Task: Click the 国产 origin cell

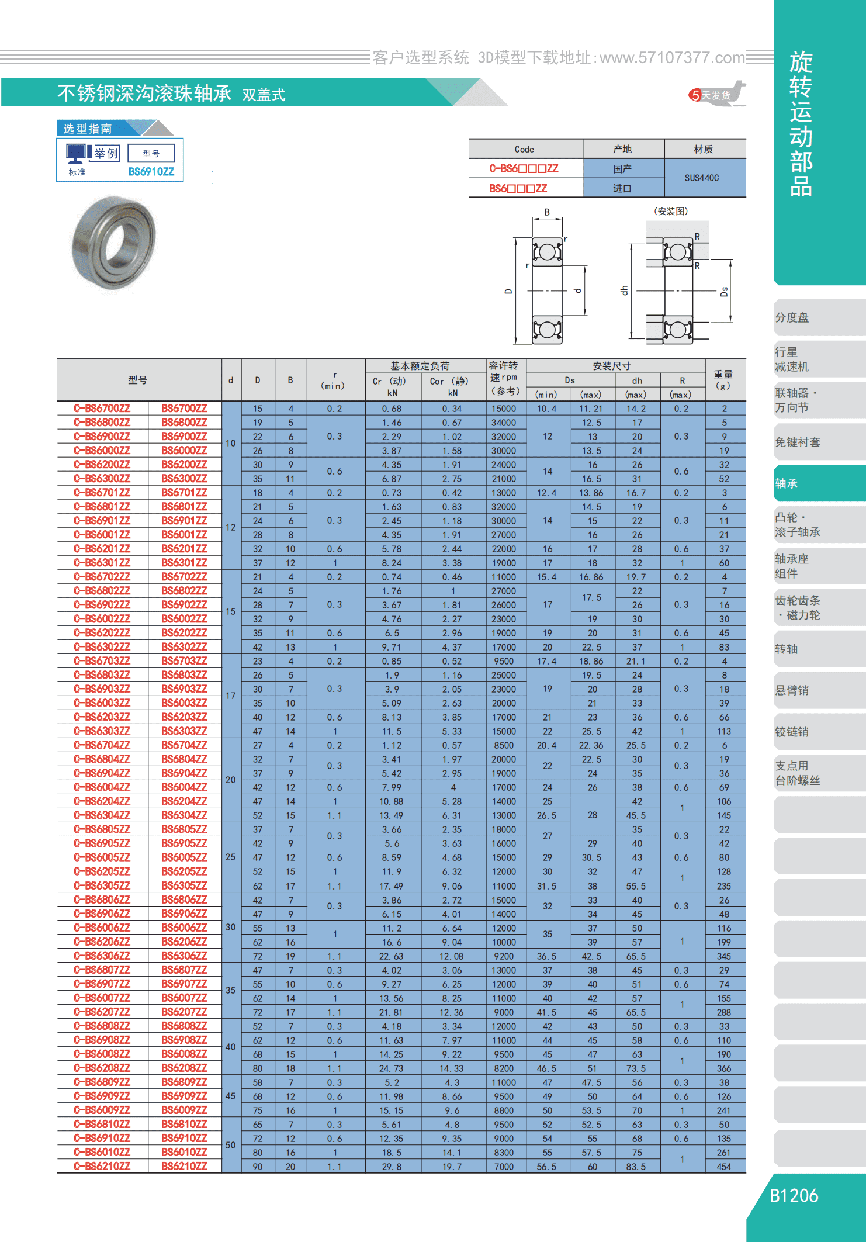Action: 623,168
